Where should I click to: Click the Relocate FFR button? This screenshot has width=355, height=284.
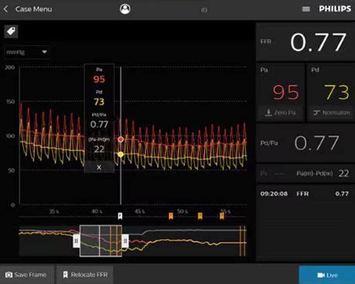tap(85, 275)
